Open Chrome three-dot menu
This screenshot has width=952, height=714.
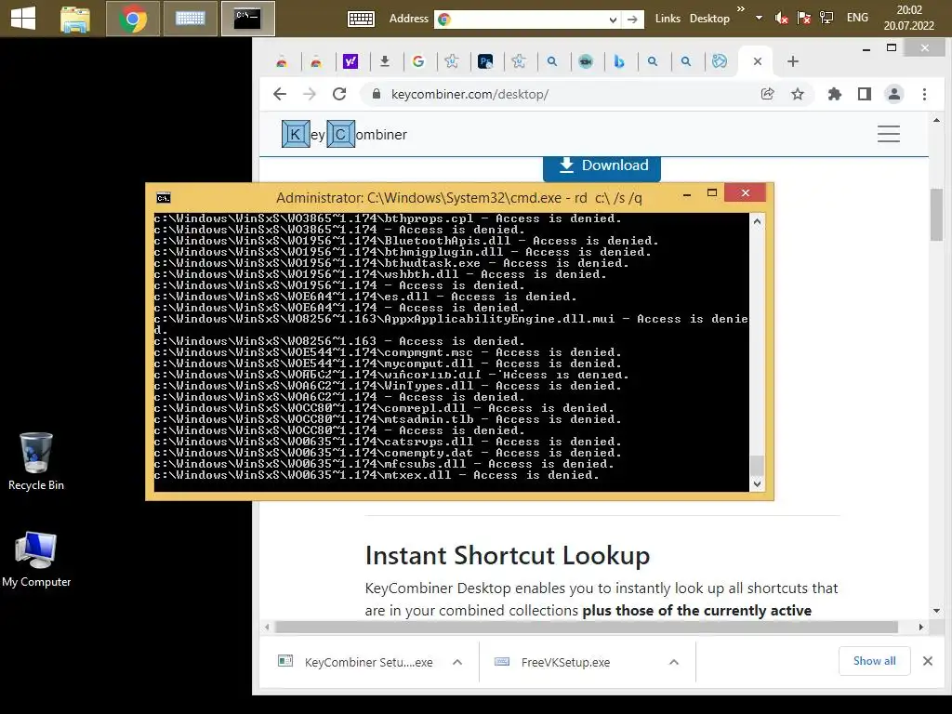coord(924,94)
